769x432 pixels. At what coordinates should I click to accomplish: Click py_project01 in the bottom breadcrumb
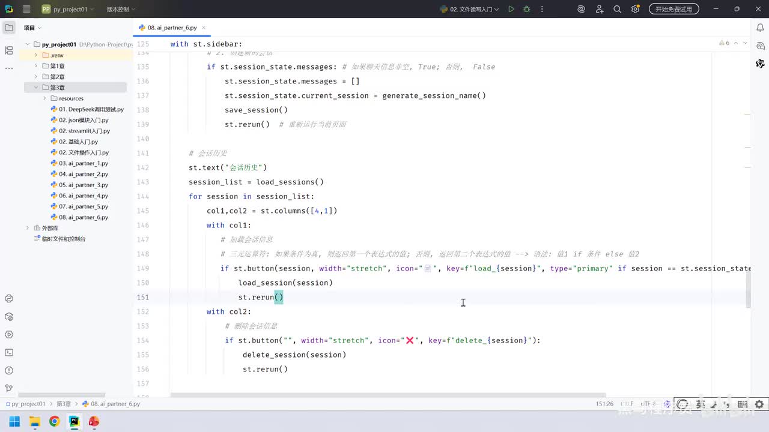(x=25, y=404)
